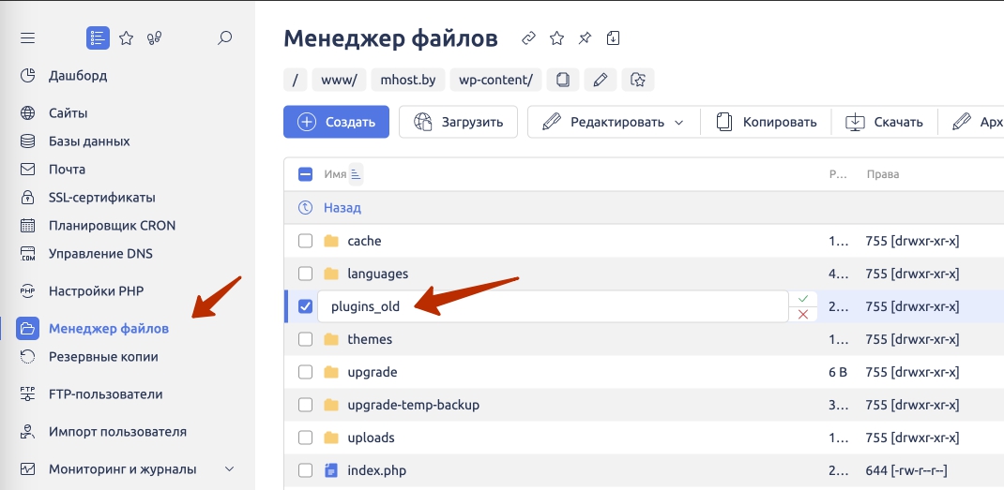
Task: Go to root slash in breadcrumb
Action: point(296,80)
